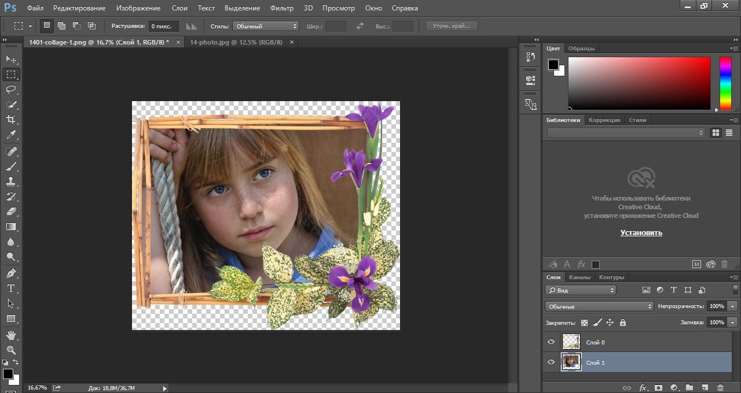Click the Уточн. край button
741x393 pixels.
coord(452,26)
